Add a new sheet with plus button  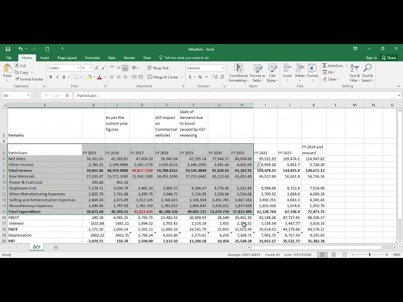click(x=56, y=247)
